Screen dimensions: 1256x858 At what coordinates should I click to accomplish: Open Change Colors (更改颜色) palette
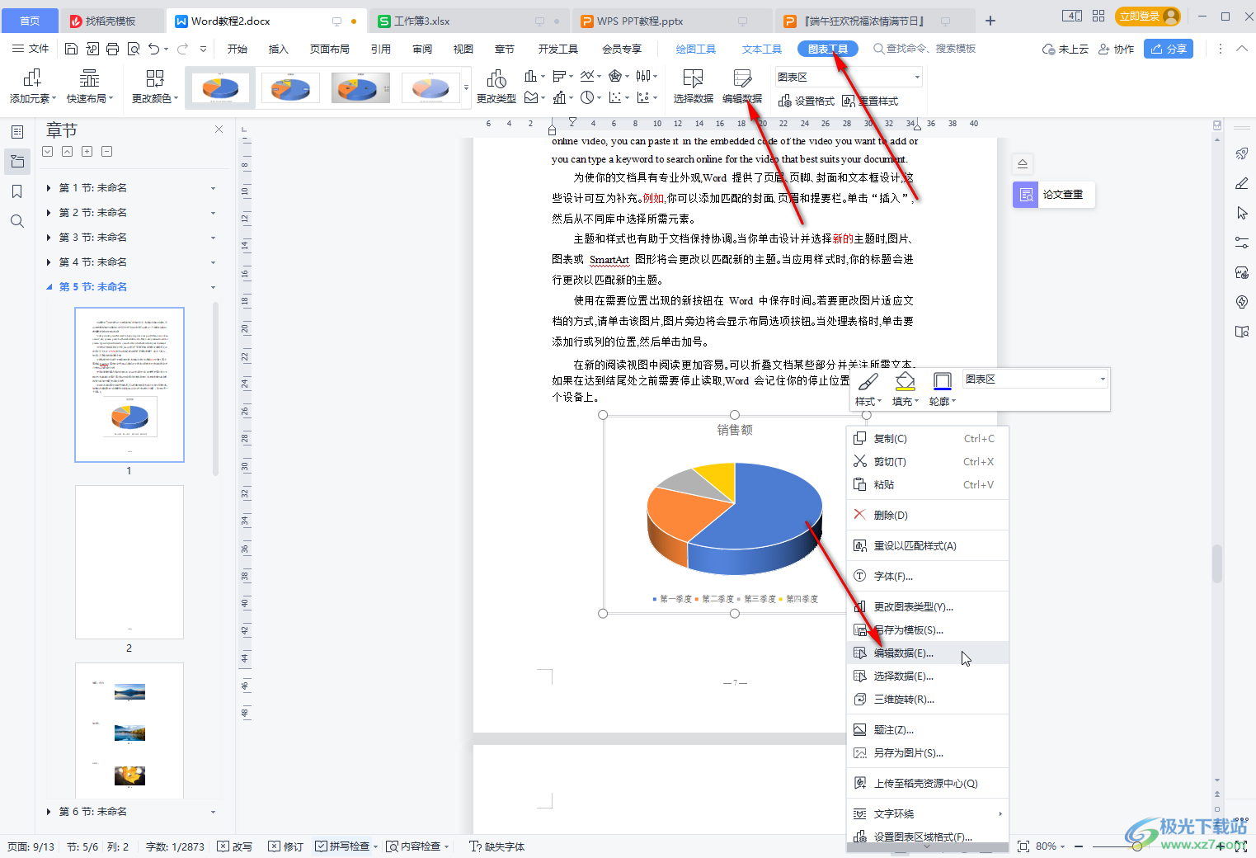(x=154, y=87)
